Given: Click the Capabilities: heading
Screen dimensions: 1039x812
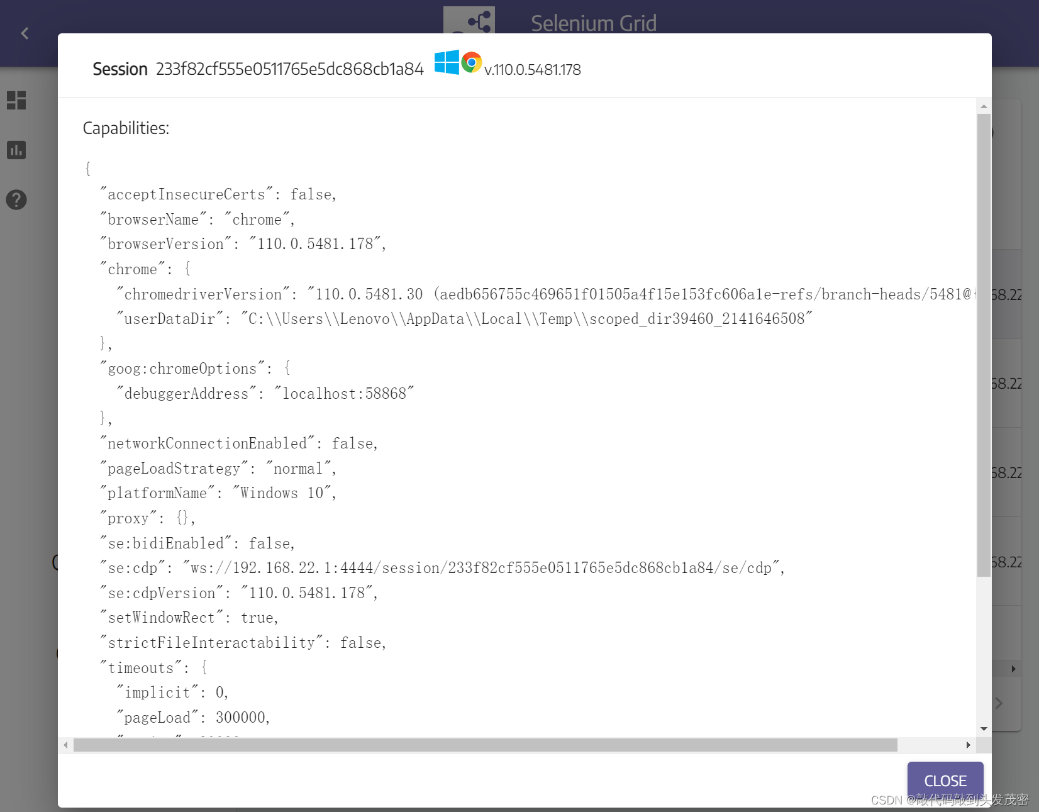Looking at the screenshot, I should pos(126,128).
